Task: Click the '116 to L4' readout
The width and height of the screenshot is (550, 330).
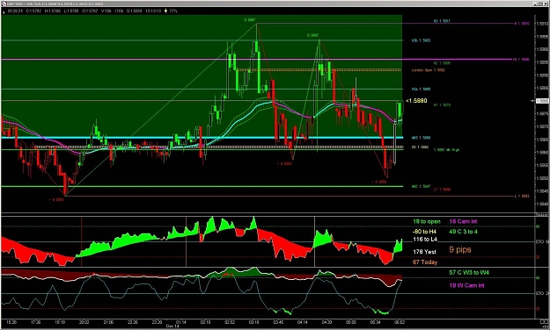Action: (x=425, y=240)
